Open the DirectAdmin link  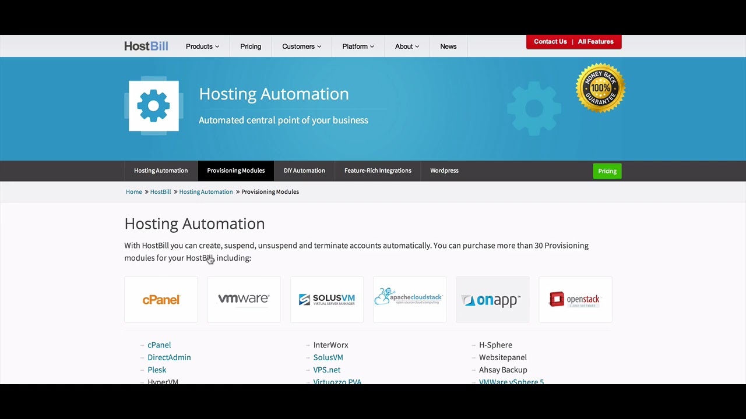(x=169, y=357)
